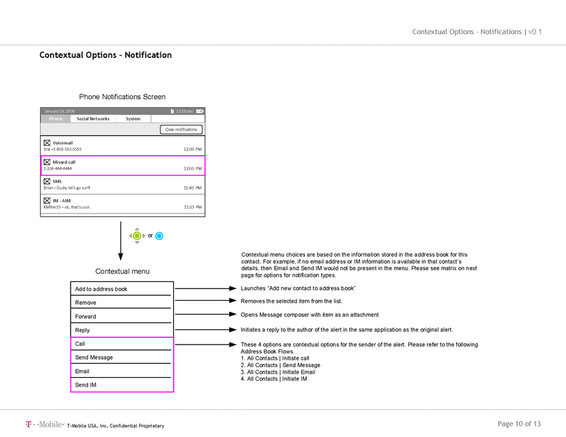Click Opens Message composer description
This screenshot has height=437, width=566.
tap(310, 315)
